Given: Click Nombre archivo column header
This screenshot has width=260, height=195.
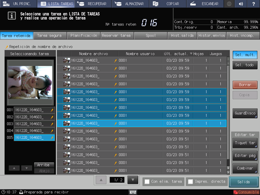Looking at the screenshot, I should pos(94,54).
